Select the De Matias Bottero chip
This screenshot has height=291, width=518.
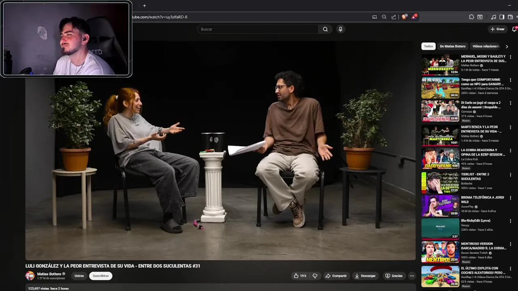452,46
